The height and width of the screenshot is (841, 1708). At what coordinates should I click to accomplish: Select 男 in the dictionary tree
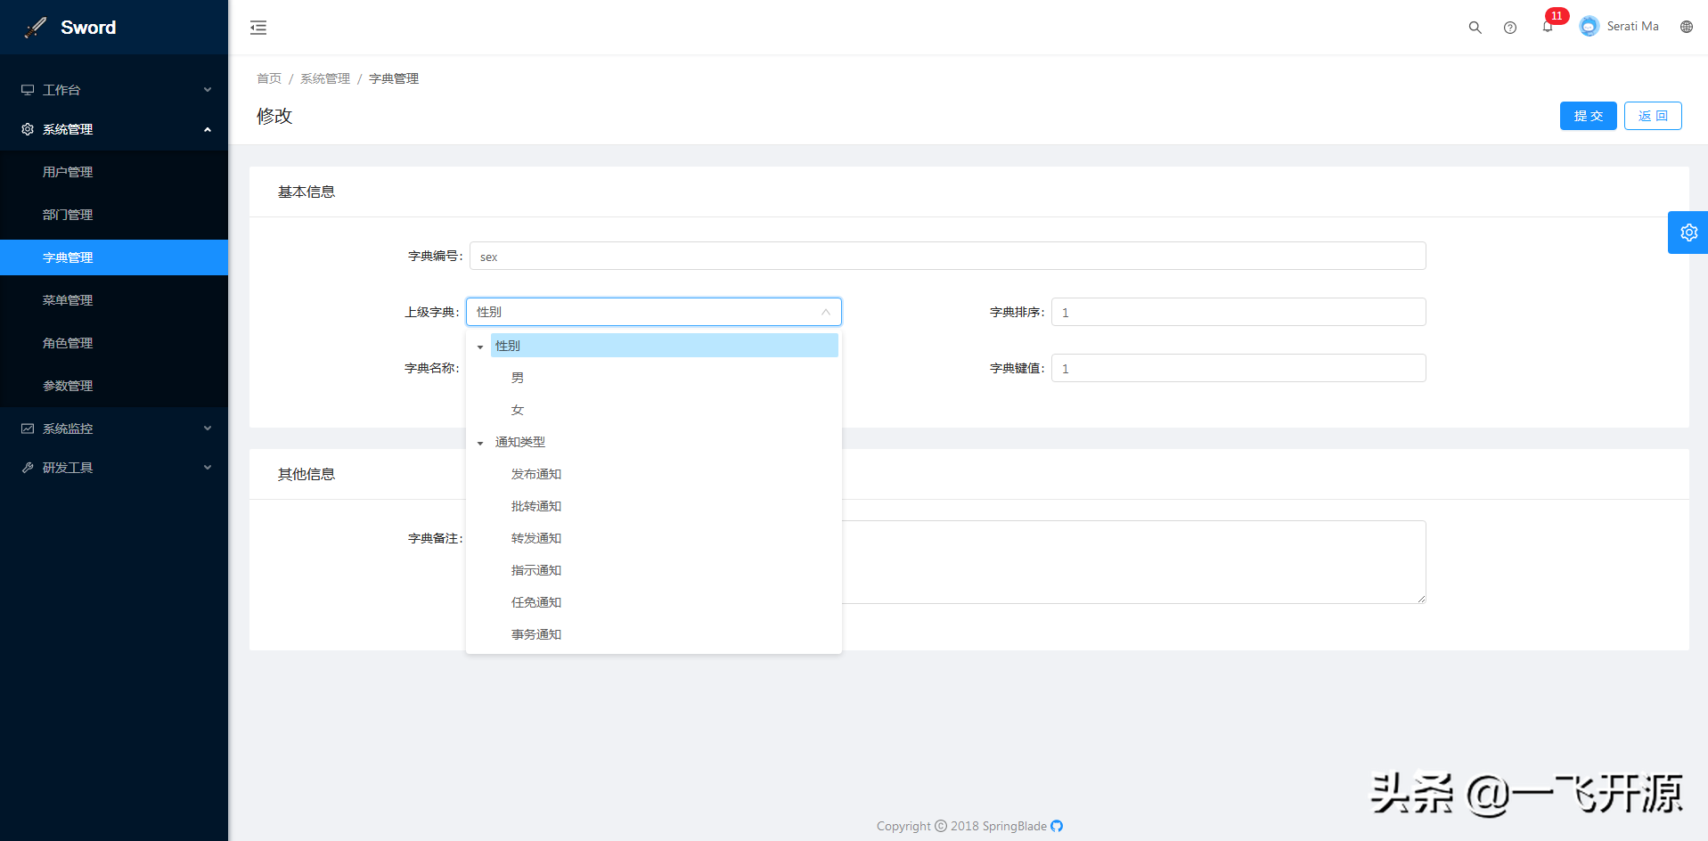tap(518, 378)
